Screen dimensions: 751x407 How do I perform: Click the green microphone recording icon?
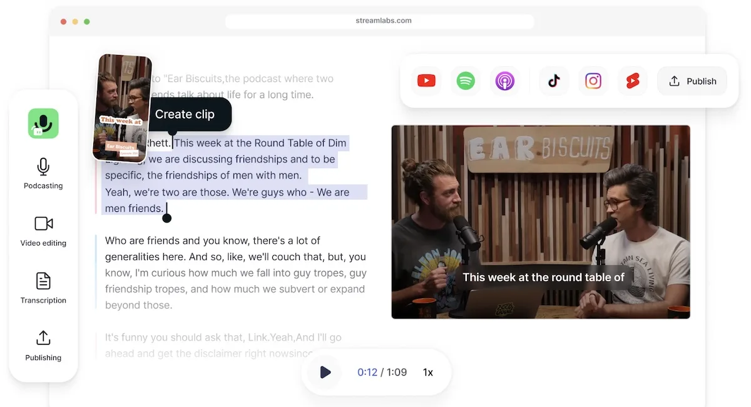click(x=43, y=123)
